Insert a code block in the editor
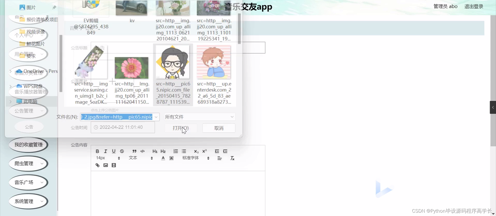The width and height of the screenshot is (496, 216). click(142, 151)
